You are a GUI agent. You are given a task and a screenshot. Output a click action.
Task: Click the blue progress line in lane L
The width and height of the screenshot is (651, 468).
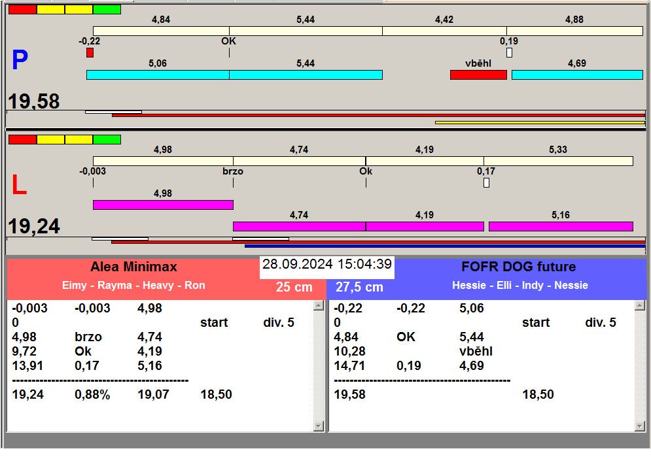[445, 246]
